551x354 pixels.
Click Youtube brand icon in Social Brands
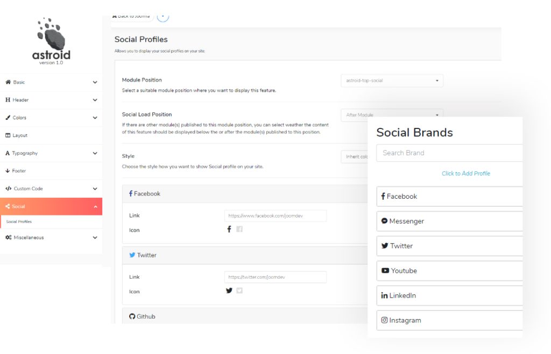coord(385,271)
